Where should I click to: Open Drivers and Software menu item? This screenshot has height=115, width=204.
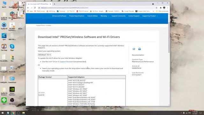pyautogui.click(x=59, y=16)
